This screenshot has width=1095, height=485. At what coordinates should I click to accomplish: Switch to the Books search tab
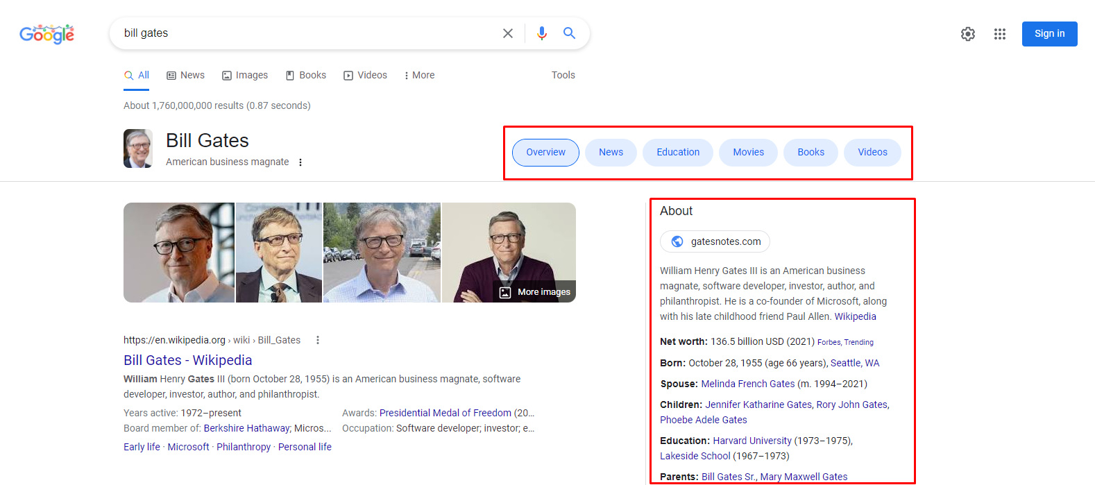coord(306,75)
